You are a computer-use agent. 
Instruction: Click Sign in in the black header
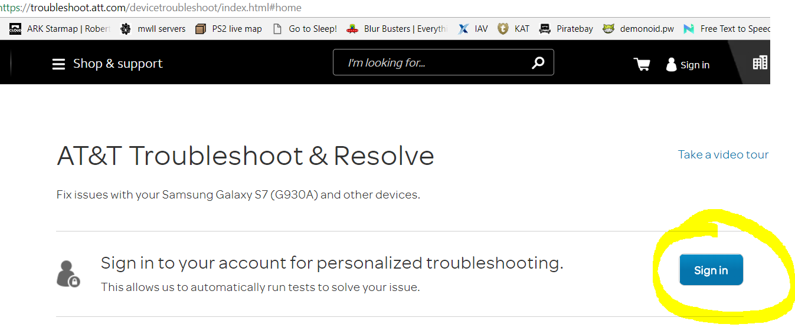(x=688, y=65)
